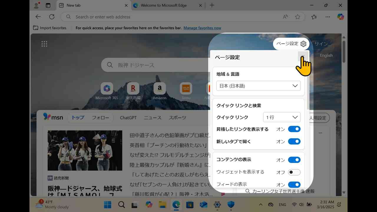Image resolution: width=377 pixels, height=212 pixels.
Task: Open article 田中道子さんの色鉛筆画がプロ級
Action: pyautogui.click(x=170, y=135)
